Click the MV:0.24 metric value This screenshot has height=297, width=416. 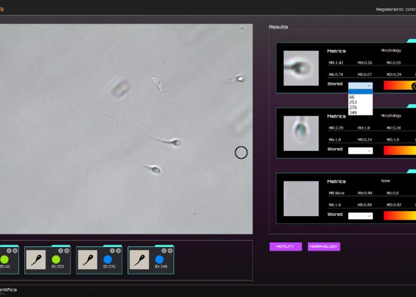(x=393, y=128)
